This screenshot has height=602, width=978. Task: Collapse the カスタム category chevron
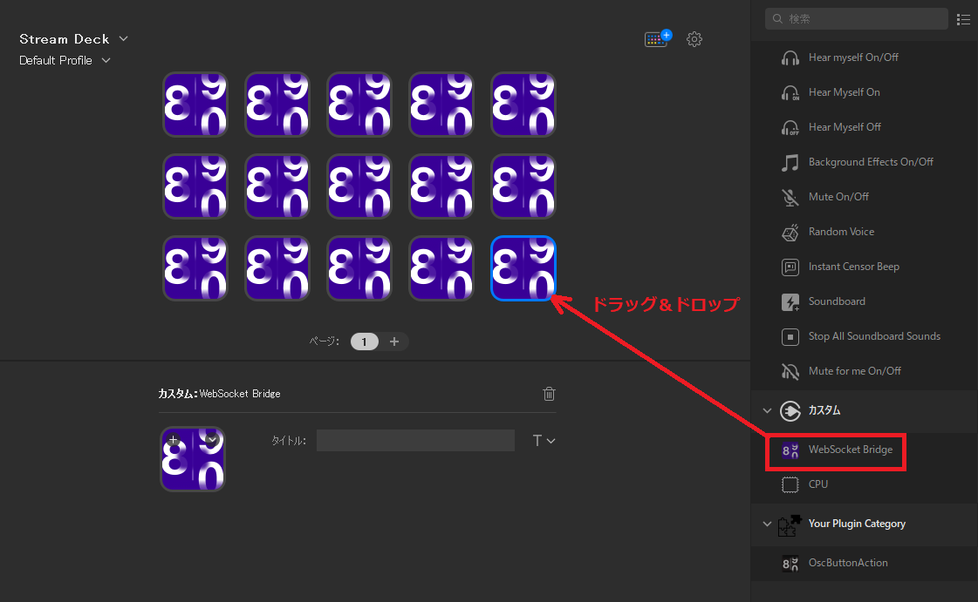point(767,411)
